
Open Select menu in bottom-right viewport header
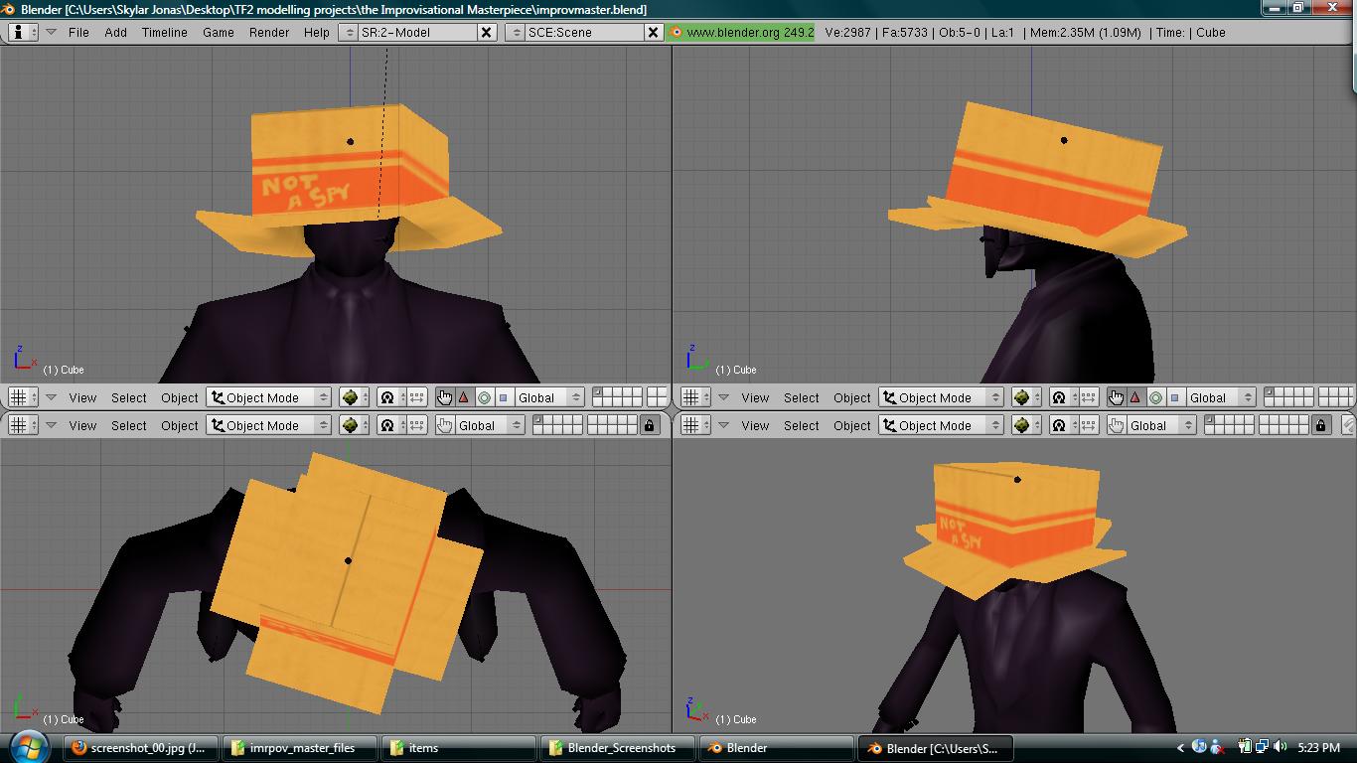click(x=801, y=425)
